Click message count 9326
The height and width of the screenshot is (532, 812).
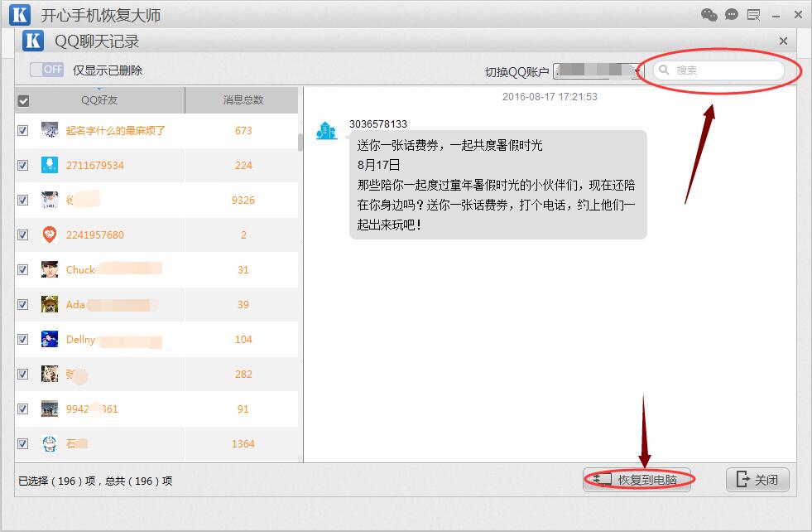[243, 201]
